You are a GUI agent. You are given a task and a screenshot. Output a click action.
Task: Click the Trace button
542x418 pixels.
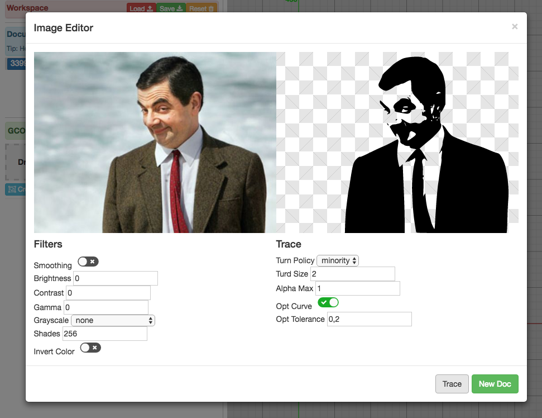tap(452, 384)
